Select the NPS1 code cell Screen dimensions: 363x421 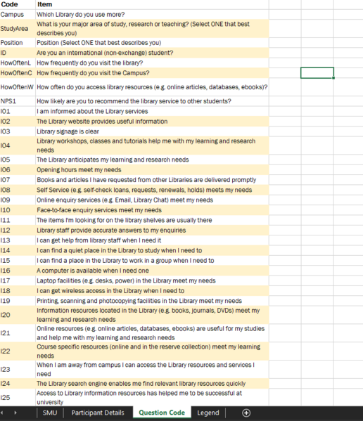pyautogui.click(x=18, y=101)
